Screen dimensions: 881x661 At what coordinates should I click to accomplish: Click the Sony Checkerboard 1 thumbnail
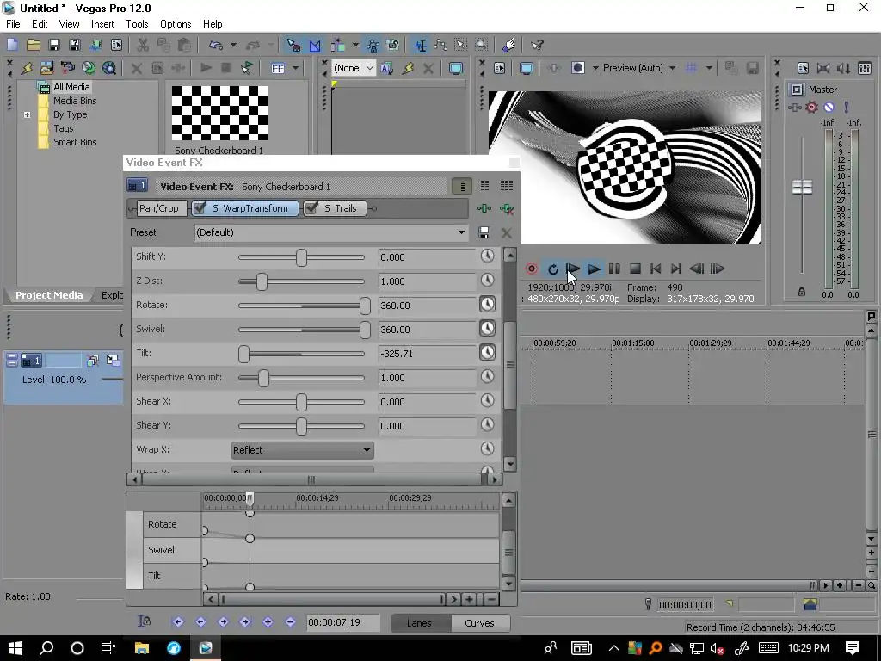click(x=219, y=113)
